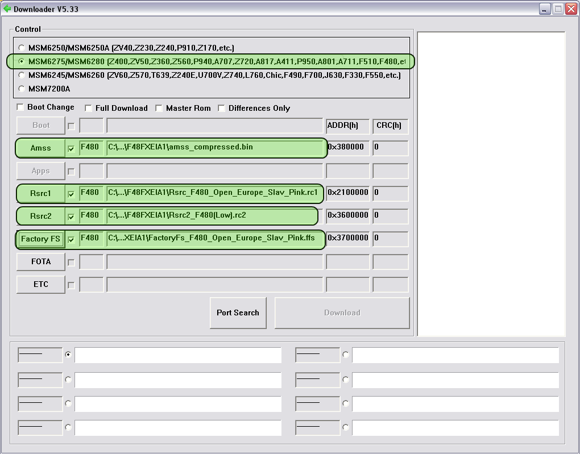Check the Master Rom option
The image size is (580, 454).
pyautogui.click(x=159, y=107)
